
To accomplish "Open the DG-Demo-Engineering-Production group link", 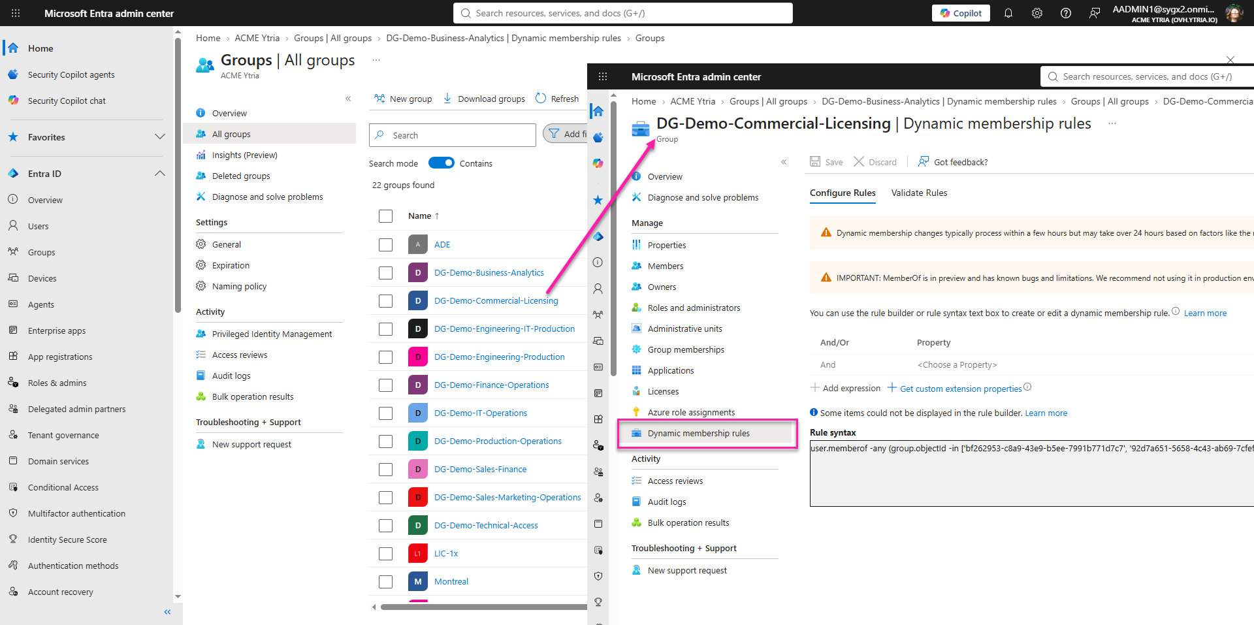I will tap(500, 357).
